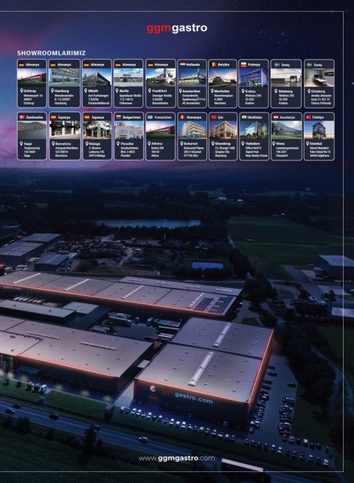Click the Spanish flag on the Barcelona card
354x483 pixels.
tap(53, 117)
